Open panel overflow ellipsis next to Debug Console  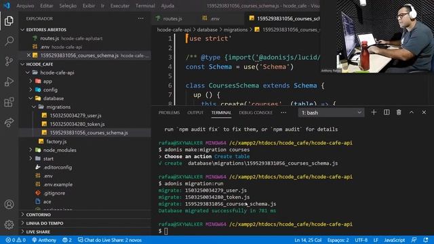283,113
